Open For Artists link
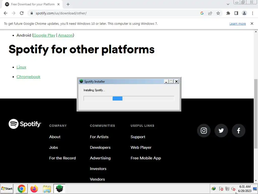 tap(99, 137)
